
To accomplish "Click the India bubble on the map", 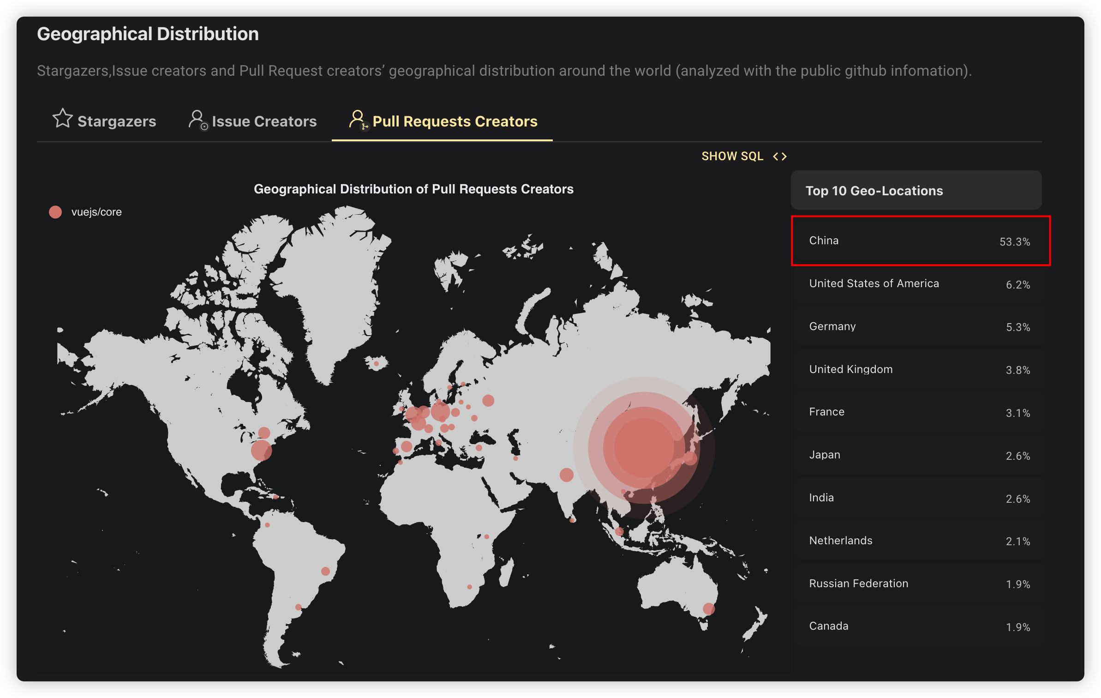I will pos(567,475).
